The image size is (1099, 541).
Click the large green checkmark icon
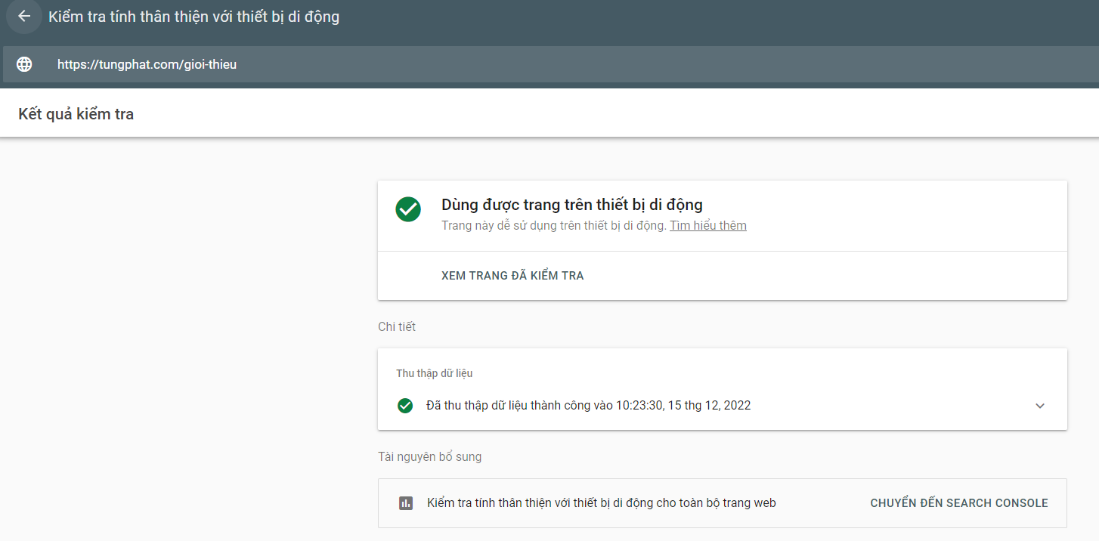[408, 209]
